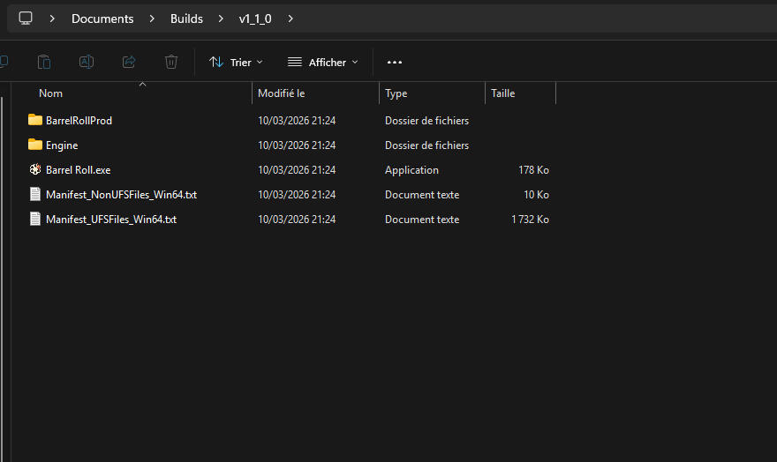Sort by the Taille column header
The image size is (777, 462).
[502, 93]
